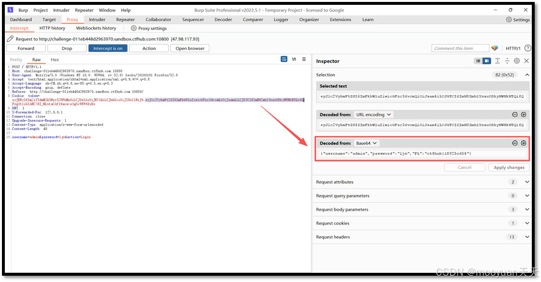Open the Repeater menu in the menu bar
The image size is (541, 282).
84,10
